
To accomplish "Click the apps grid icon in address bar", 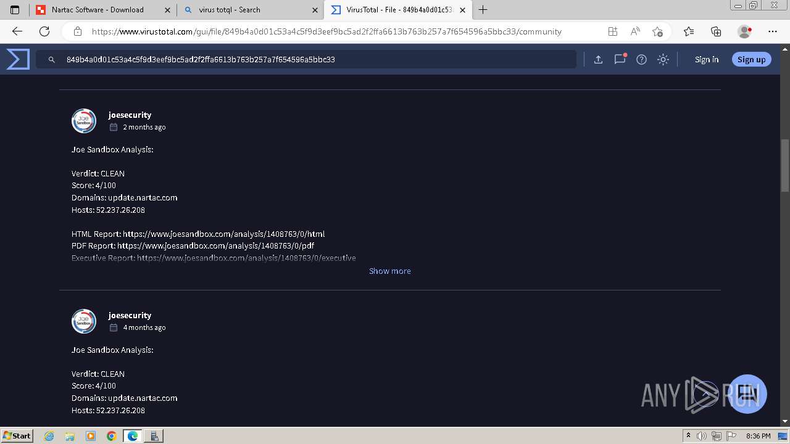I will pos(612,31).
